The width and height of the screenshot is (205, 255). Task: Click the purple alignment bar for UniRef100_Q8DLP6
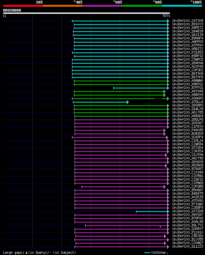point(121,120)
